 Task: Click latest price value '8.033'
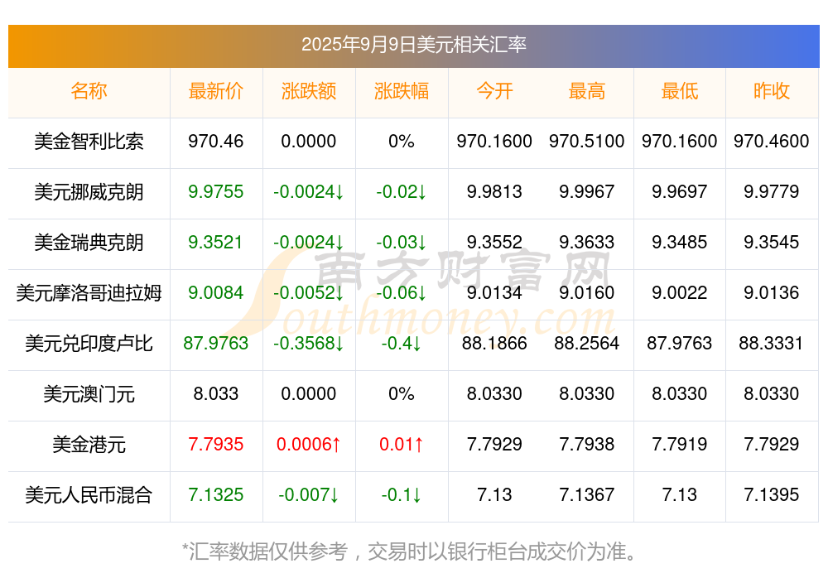(x=215, y=394)
